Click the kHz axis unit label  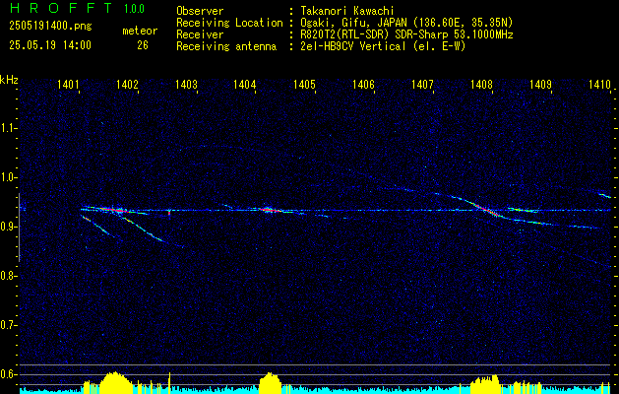(x=9, y=80)
